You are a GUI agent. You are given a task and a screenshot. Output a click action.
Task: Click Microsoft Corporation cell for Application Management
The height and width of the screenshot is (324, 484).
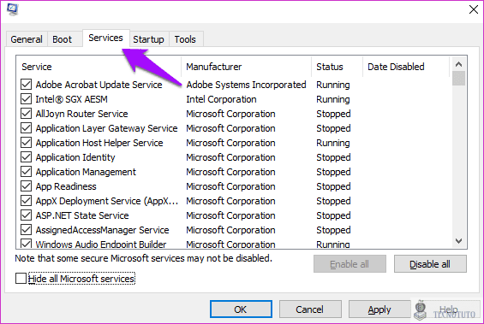click(230, 172)
